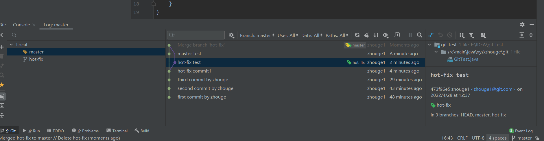Viewport: 544px width, 141px height.
Task: Refresh the Git log
Action: pos(357,35)
